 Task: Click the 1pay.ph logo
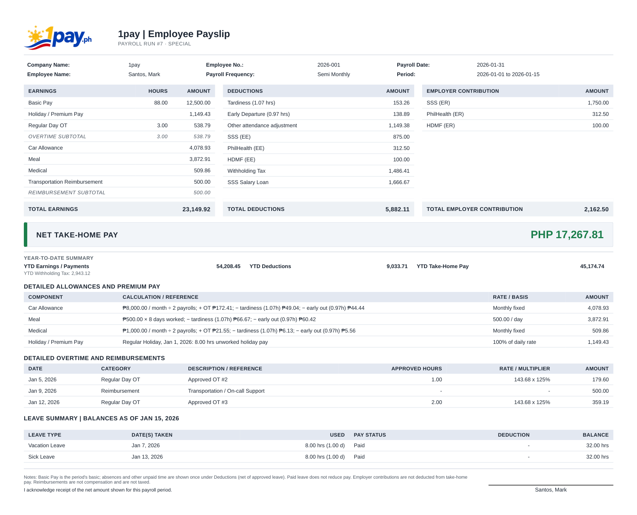click(58, 37)
